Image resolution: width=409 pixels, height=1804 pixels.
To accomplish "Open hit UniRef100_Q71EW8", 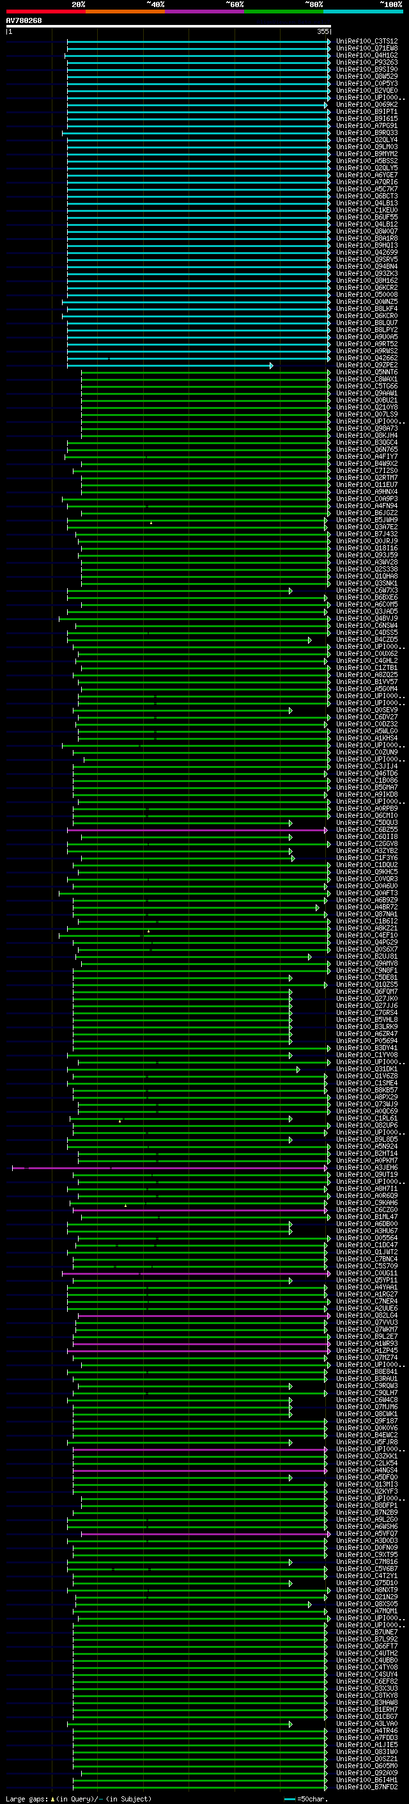I will [x=367, y=49].
